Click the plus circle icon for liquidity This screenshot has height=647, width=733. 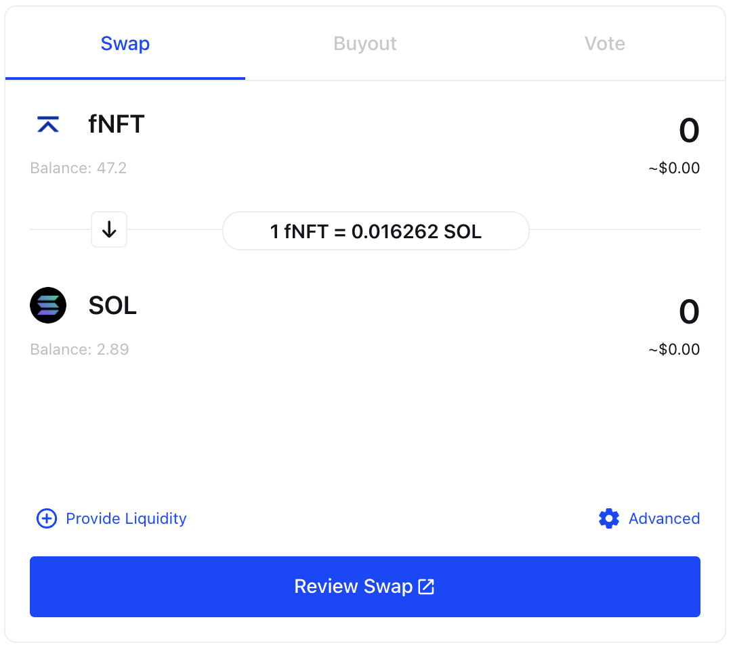click(47, 518)
